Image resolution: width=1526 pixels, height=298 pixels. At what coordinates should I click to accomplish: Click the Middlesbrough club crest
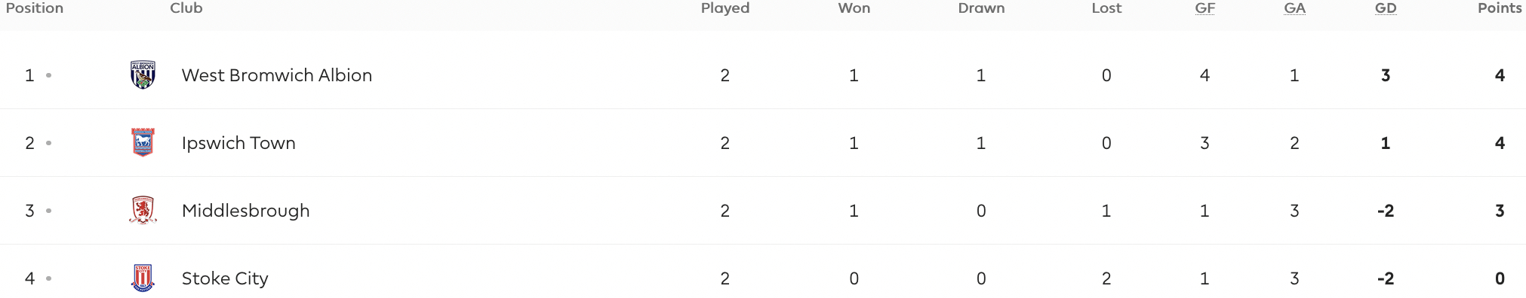(x=143, y=211)
